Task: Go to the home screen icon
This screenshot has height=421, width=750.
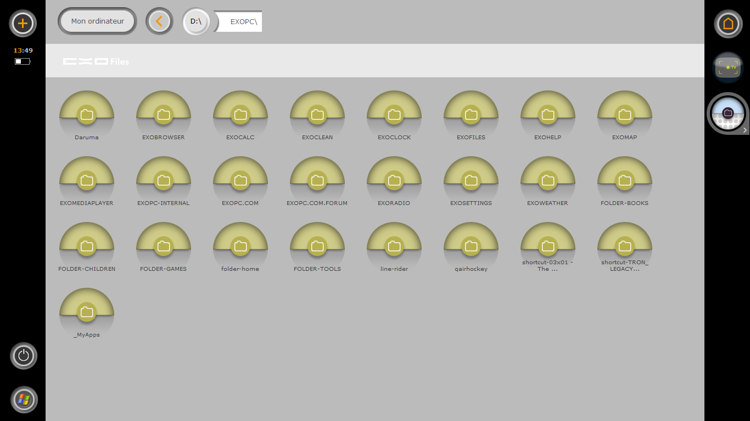Action: (x=728, y=24)
